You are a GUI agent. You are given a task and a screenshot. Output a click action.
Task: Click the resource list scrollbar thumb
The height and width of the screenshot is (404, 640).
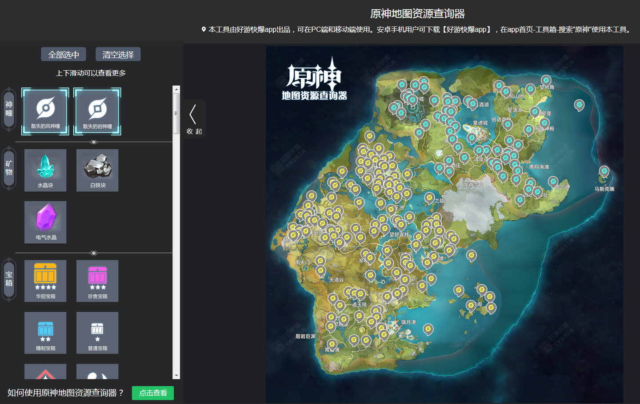(176, 113)
